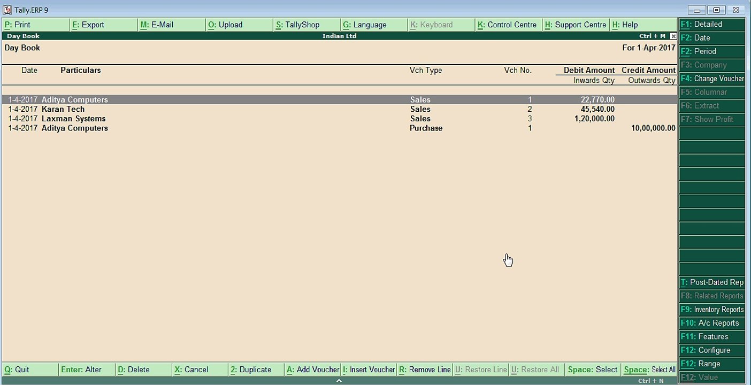Open K: Control Centre
Image resolution: width=751 pixels, height=385 pixels.
coord(509,25)
